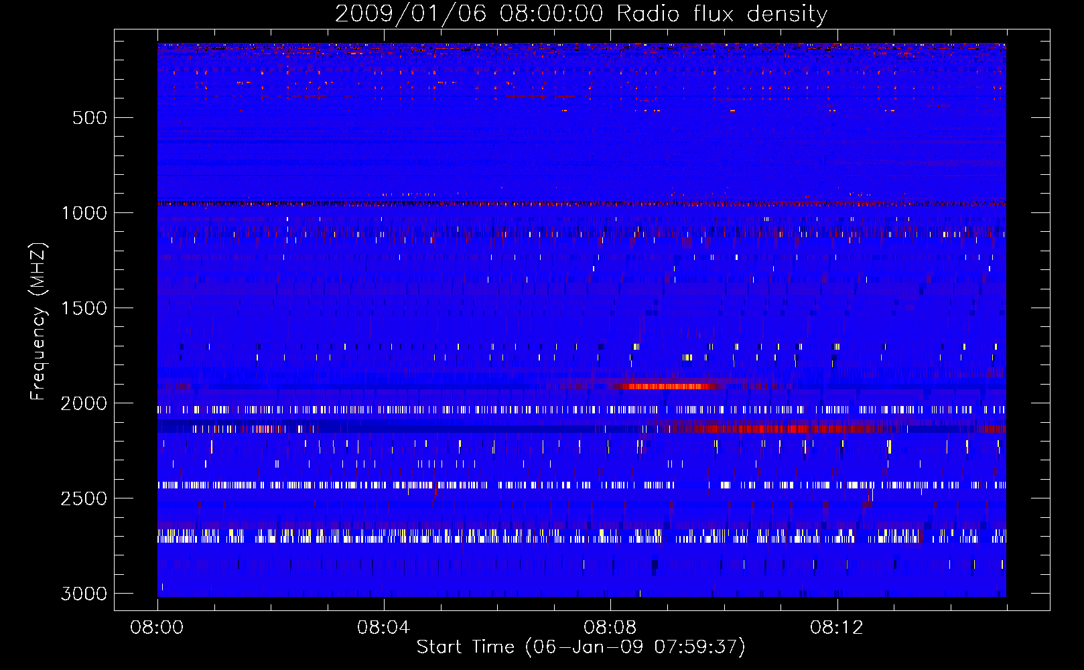Select the 08:12 time tick label
Screen dimensions: 1084x670
[836, 628]
